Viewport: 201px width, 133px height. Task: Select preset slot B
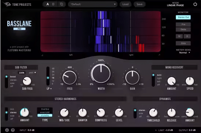click(x=53, y=4)
